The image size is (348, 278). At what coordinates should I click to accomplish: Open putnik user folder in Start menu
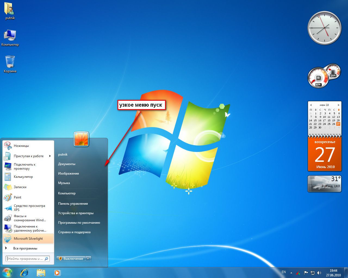point(63,154)
